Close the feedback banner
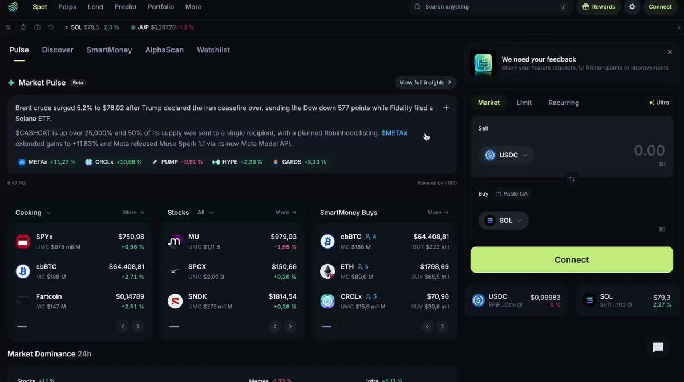The image size is (684, 382). pos(670,52)
